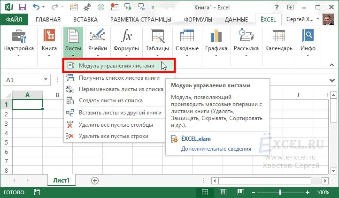Switch to the ФОРМУЛЫ tab

[198, 19]
